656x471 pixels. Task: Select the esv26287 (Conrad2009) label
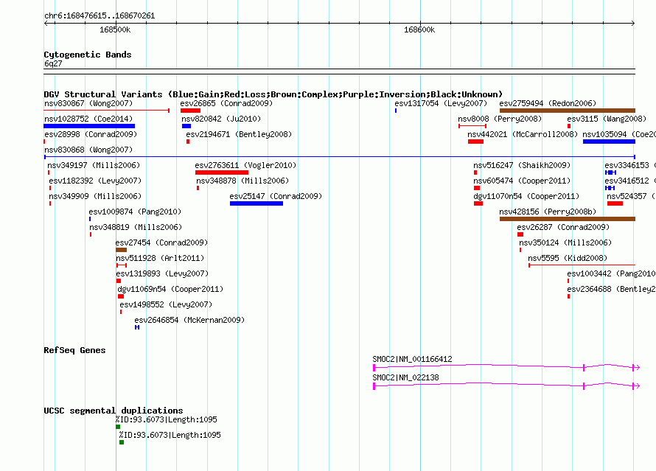tap(563, 227)
